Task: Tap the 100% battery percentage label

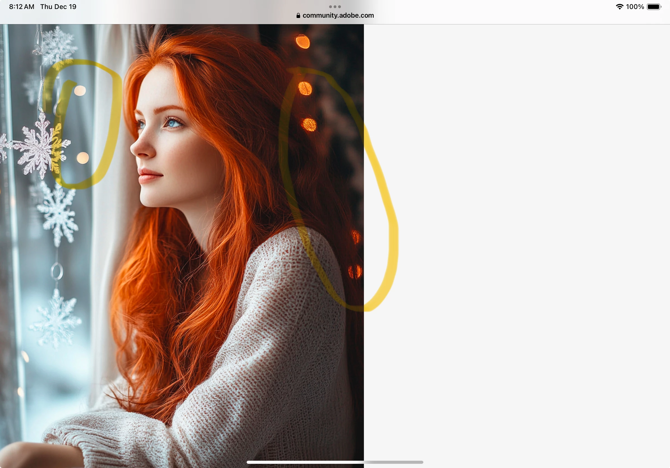Action: (635, 6)
